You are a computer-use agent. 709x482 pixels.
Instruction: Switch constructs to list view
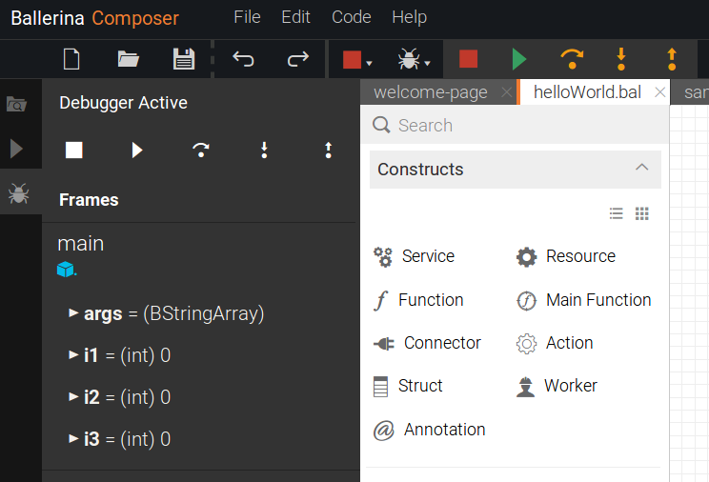coord(617,213)
